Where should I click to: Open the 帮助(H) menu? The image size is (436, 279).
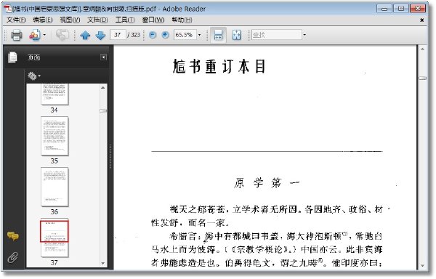182,20
